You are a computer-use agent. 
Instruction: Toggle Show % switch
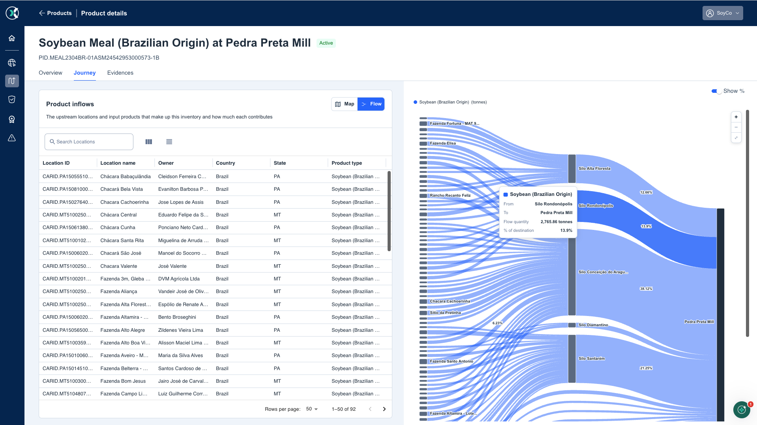click(716, 91)
